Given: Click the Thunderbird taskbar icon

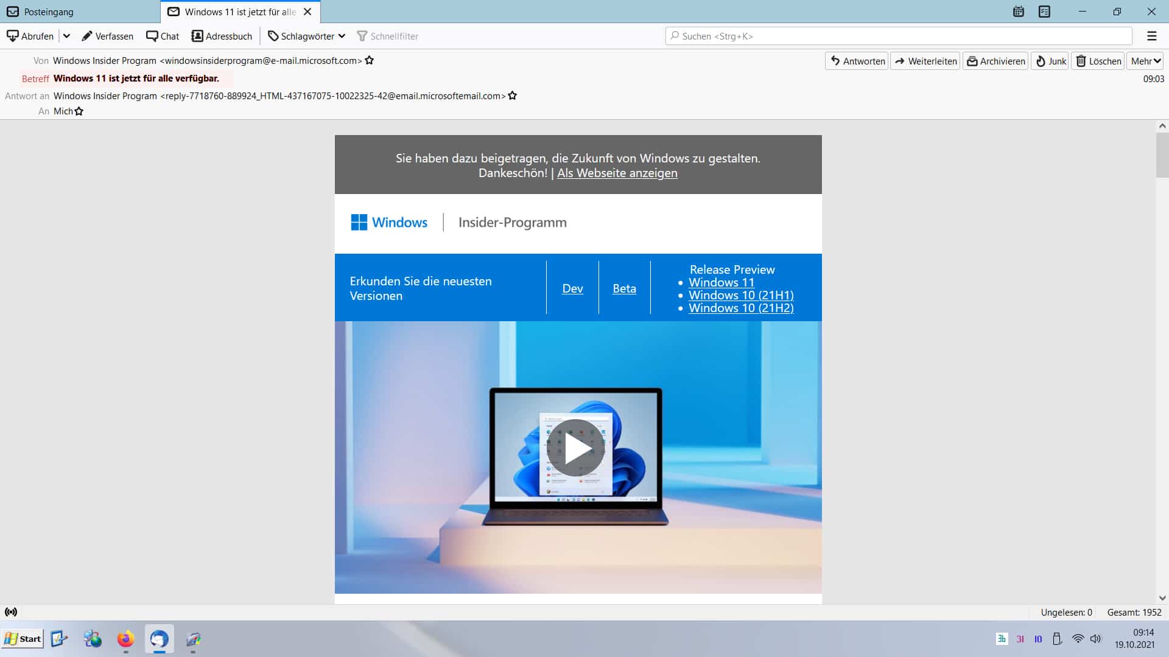Looking at the screenshot, I should click(160, 639).
